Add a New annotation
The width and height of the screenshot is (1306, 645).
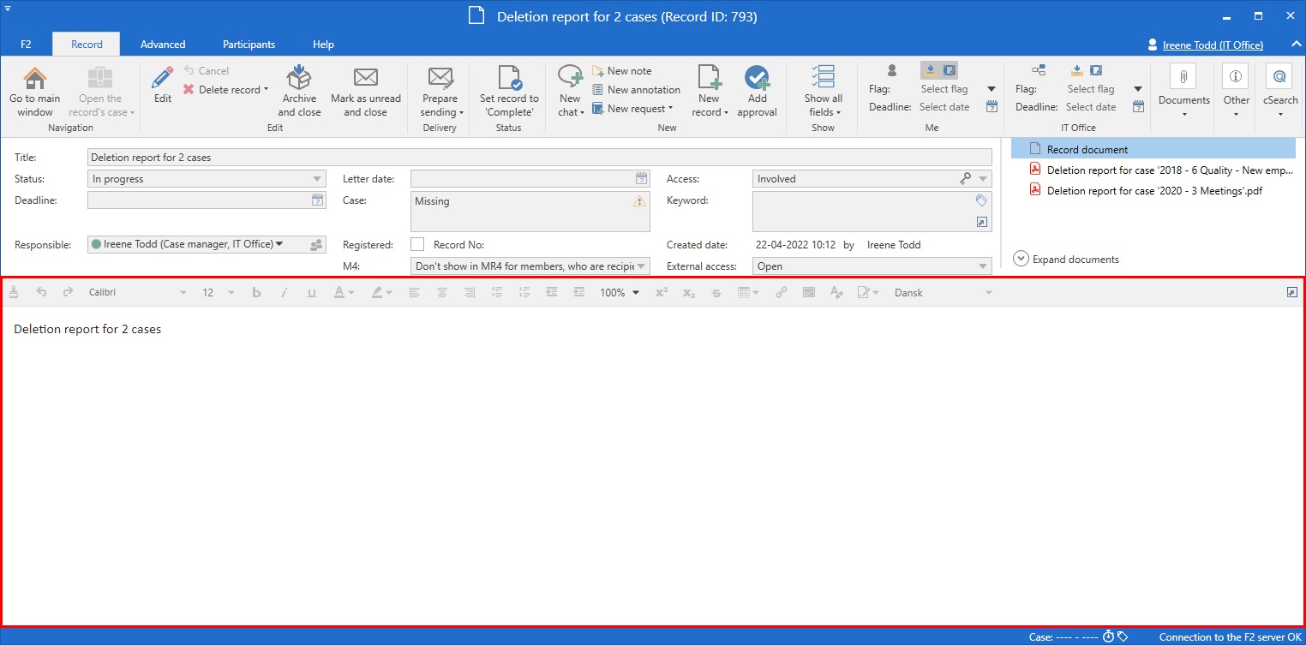(636, 90)
